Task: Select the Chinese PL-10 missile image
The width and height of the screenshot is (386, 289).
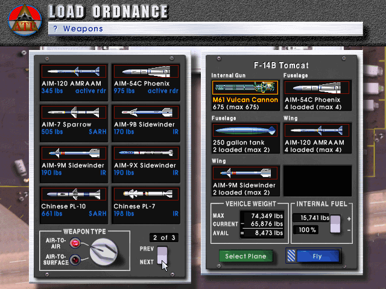Action: point(74,194)
